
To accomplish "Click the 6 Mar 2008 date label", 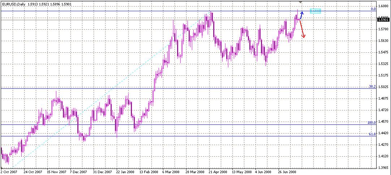I will click(172, 172).
